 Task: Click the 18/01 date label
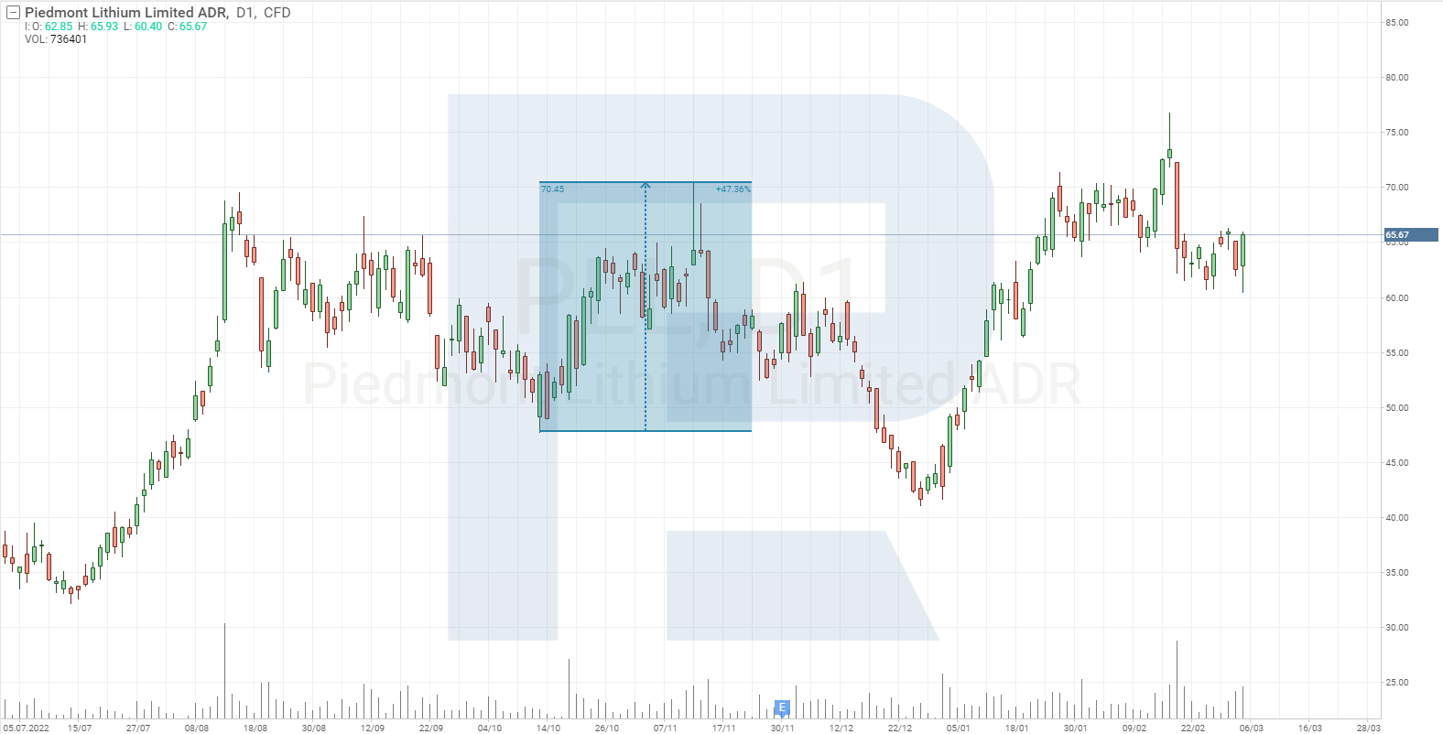point(1017,729)
